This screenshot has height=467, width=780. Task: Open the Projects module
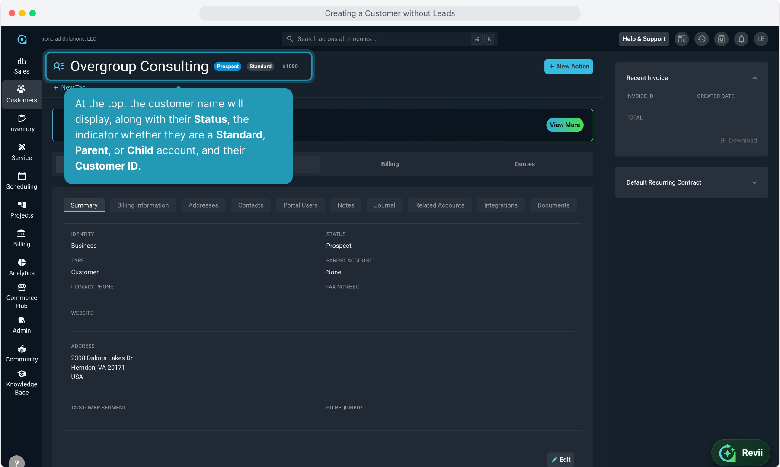click(x=22, y=210)
